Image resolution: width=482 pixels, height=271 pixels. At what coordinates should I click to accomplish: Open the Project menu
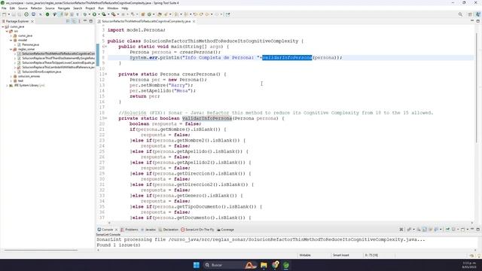(90, 8)
